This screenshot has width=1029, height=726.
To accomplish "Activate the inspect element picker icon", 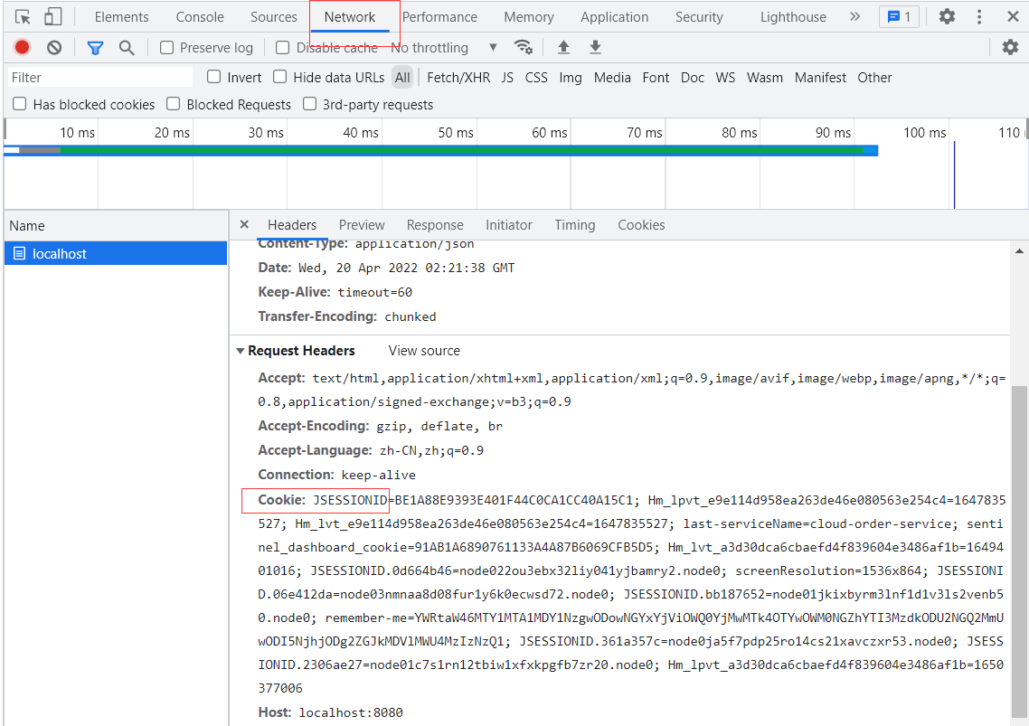I will coord(23,16).
